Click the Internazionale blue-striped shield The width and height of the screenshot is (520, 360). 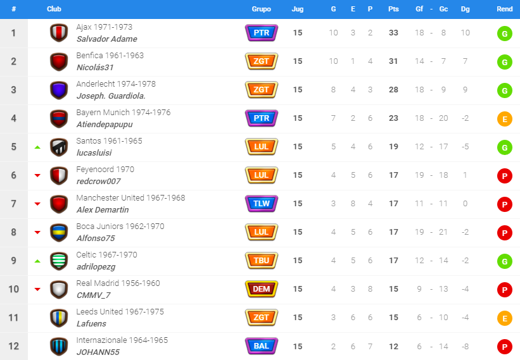click(59, 346)
